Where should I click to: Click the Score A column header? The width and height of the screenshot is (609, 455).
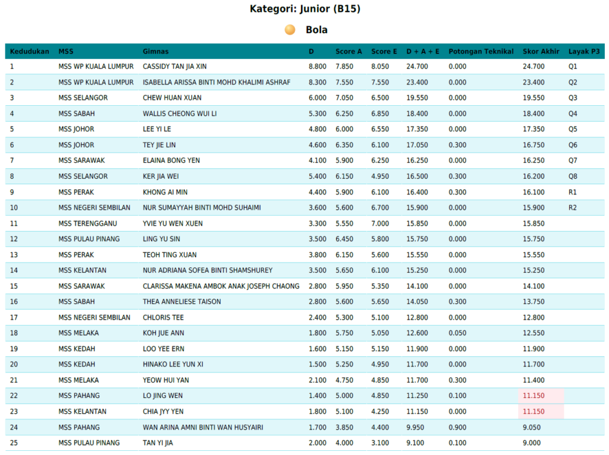(x=349, y=52)
